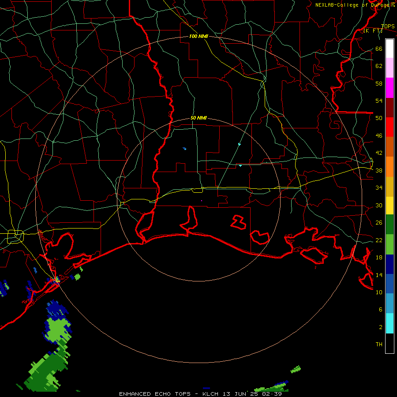Click the "ENHANCED ECHO TOPS" caption text
This screenshot has height=397, width=397.
coord(155,394)
